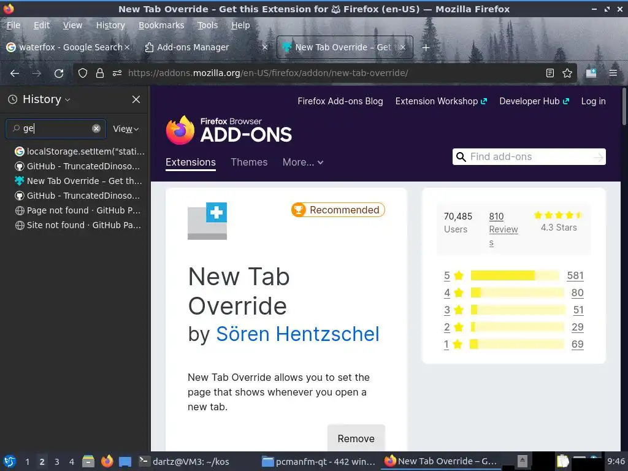The width and height of the screenshot is (628, 471).
Task: Close the New Tab Override tab
Action: pos(403,47)
